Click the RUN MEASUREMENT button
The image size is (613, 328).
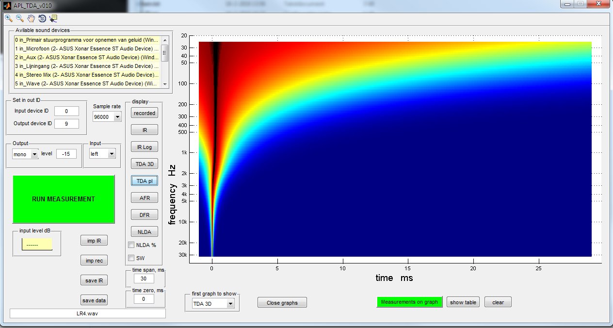tap(64, 199)
